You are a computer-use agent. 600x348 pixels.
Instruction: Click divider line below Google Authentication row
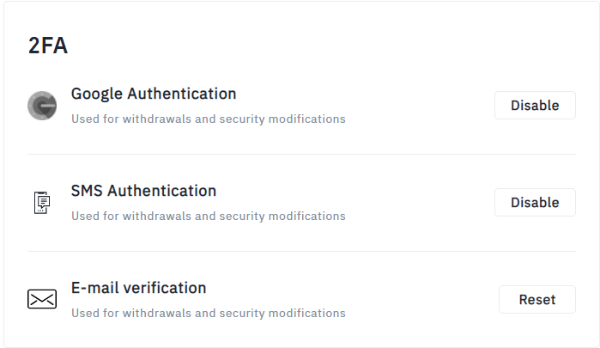tap(301, 155)
